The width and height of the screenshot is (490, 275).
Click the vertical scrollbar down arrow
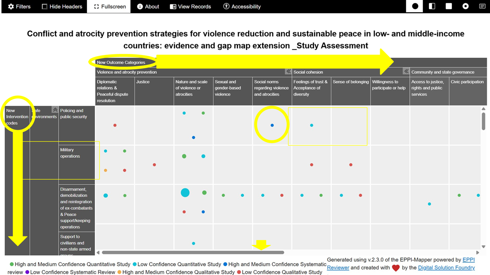point(484,247)
